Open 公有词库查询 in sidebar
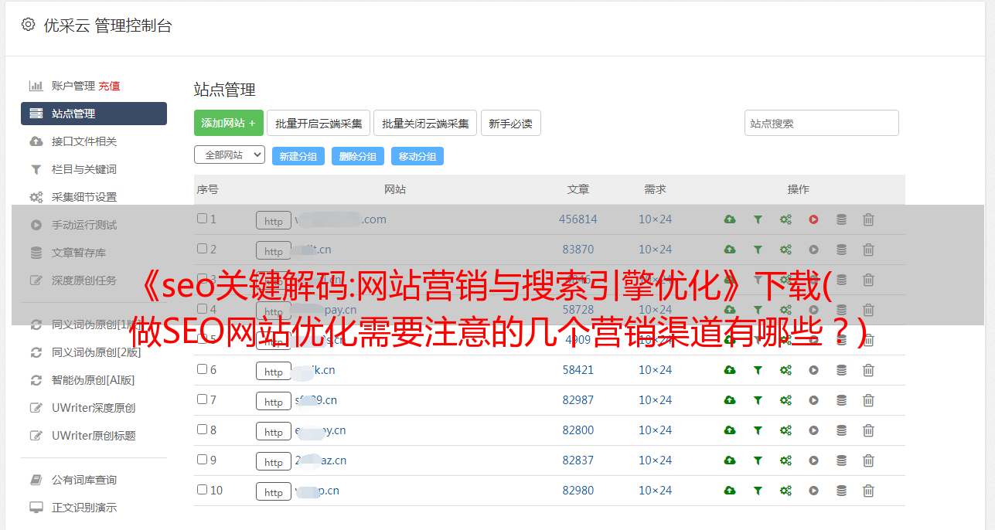The width and height of the screenshot is (995, 530). click(84, 481)
